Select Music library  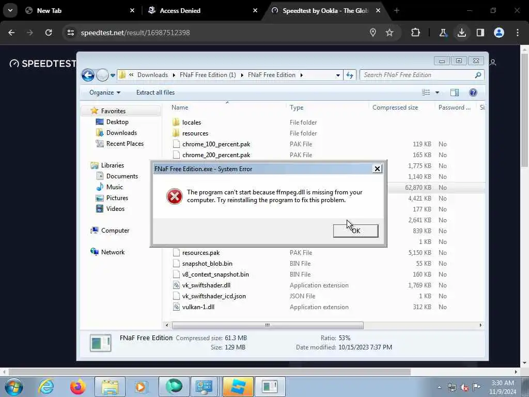tap(114, 187)
